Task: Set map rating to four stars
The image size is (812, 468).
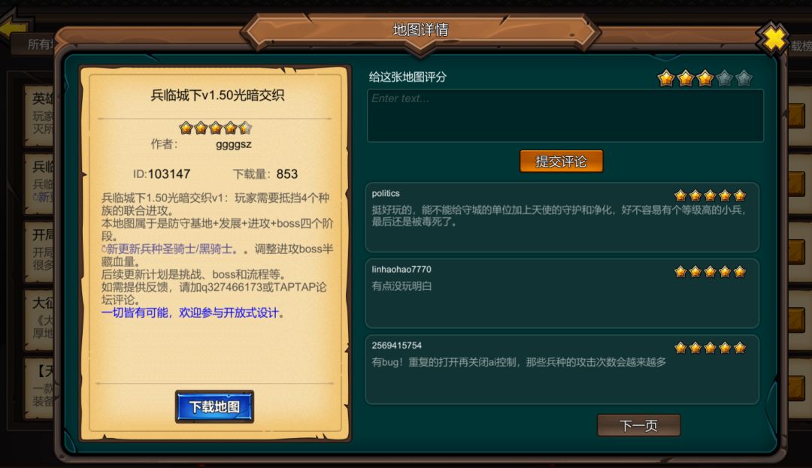Action: click(725, 79)
